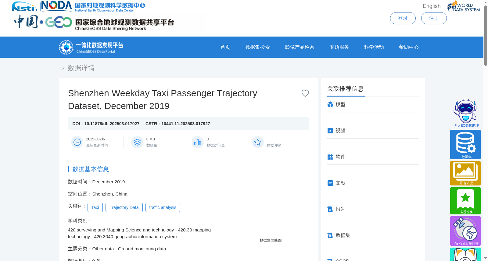Open the 首页 home menu item
This screenshot has height=261, width=488.
pos(225,47)
